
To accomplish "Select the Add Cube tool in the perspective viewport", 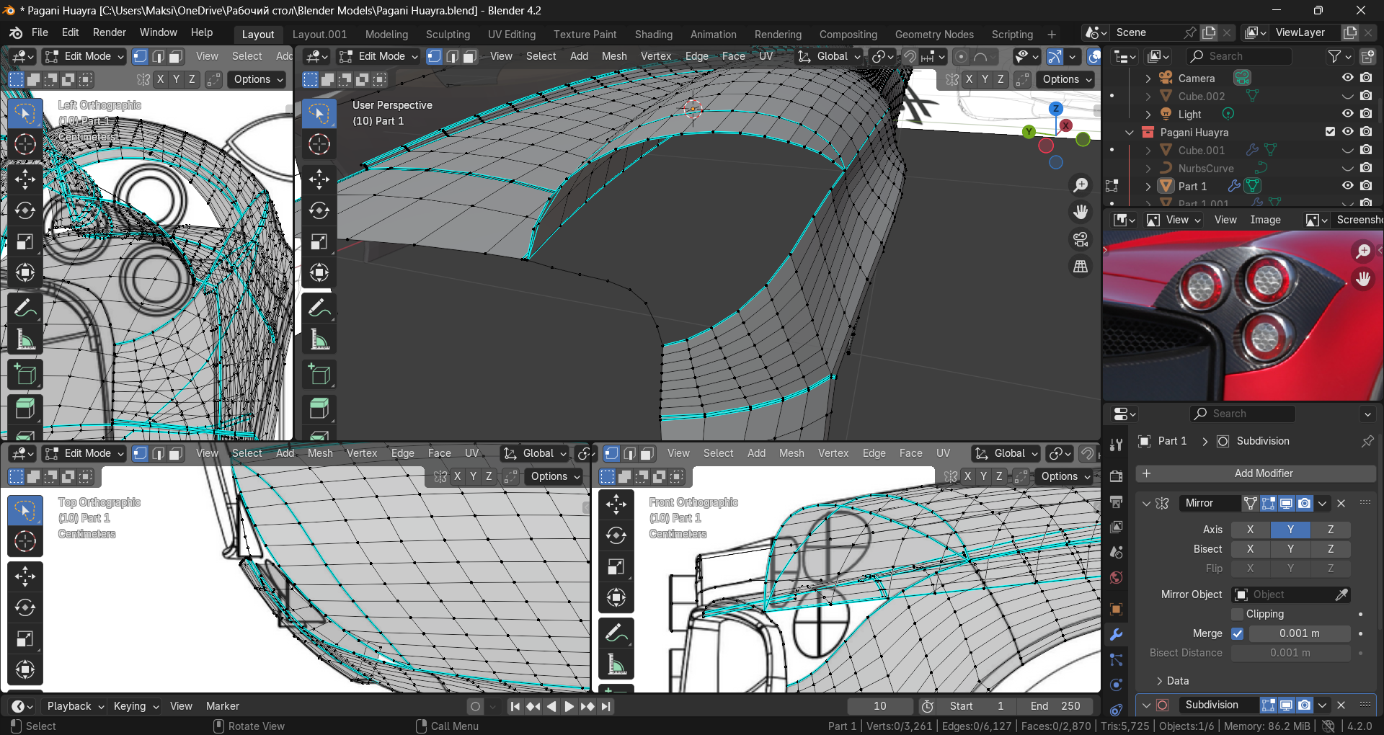I will [x=319, y=375].
